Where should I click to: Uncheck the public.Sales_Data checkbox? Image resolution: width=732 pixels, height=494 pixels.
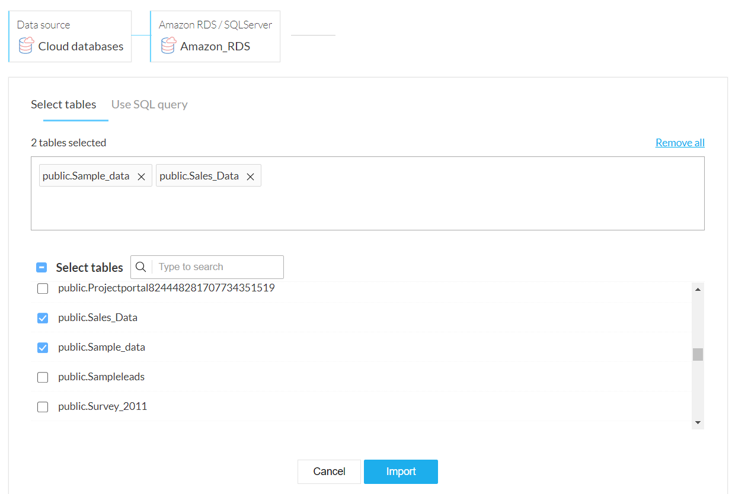click(x=43, y=318)
